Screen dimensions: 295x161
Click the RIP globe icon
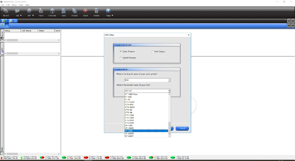[29, 11]
